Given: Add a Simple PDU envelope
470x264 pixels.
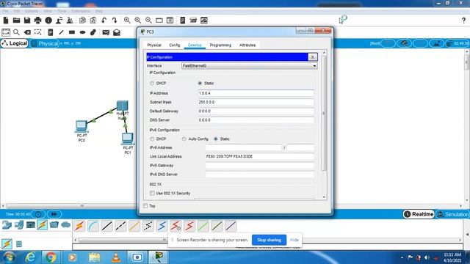Looking at the screenshot, I should click(106, 32).
